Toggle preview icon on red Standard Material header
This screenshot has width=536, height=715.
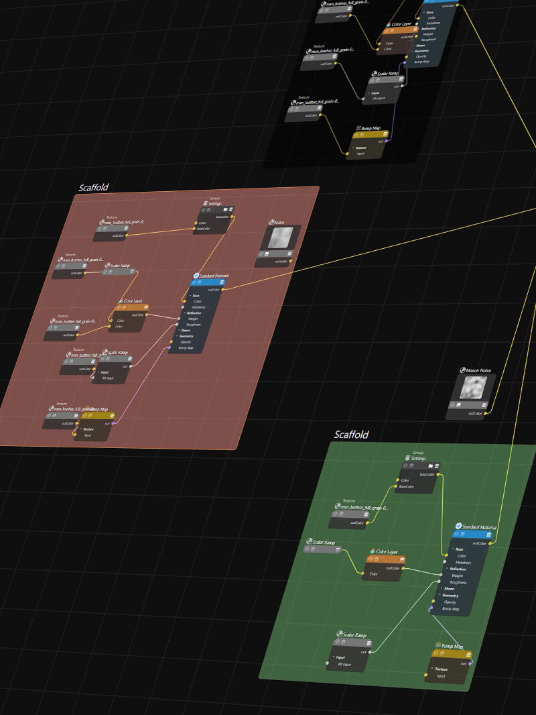(200, 282)
